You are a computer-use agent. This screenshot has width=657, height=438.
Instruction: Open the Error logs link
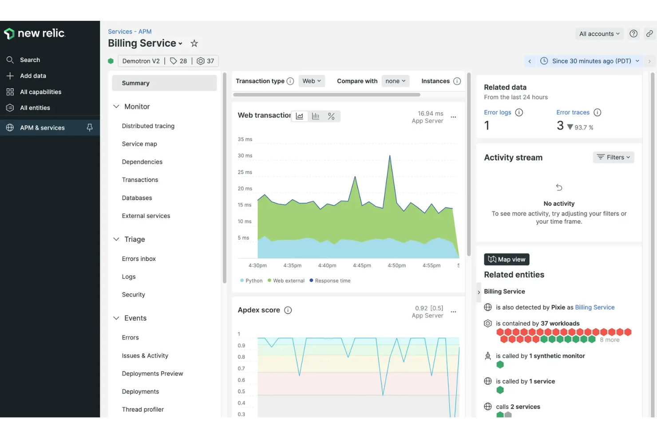pos(497,112)
